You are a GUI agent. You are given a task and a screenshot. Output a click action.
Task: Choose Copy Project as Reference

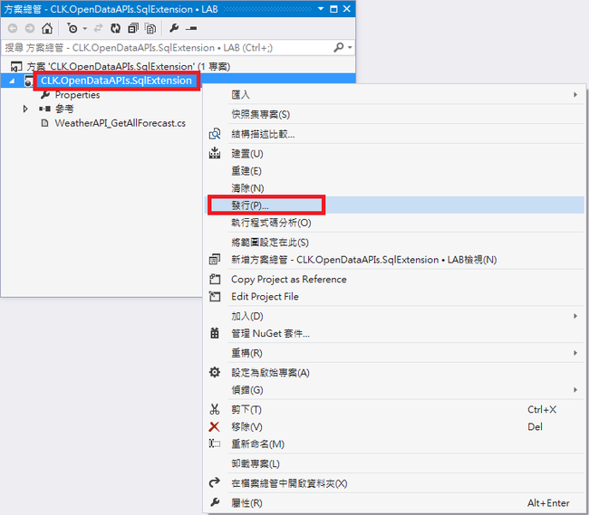394,280
